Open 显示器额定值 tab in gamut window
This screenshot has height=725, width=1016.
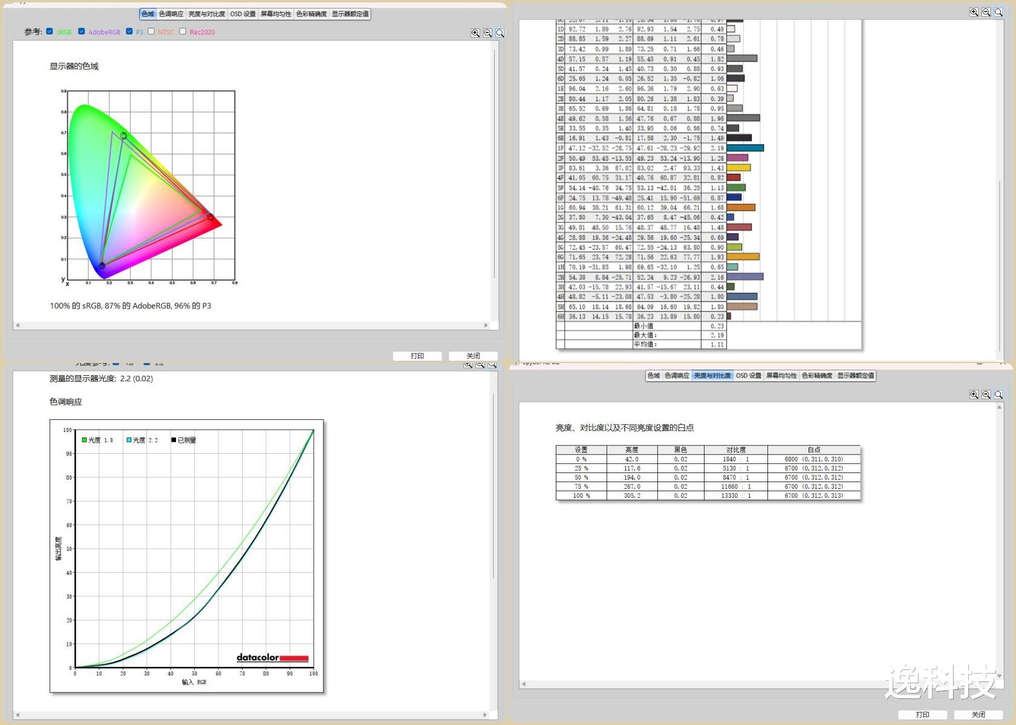click(350, 14)
